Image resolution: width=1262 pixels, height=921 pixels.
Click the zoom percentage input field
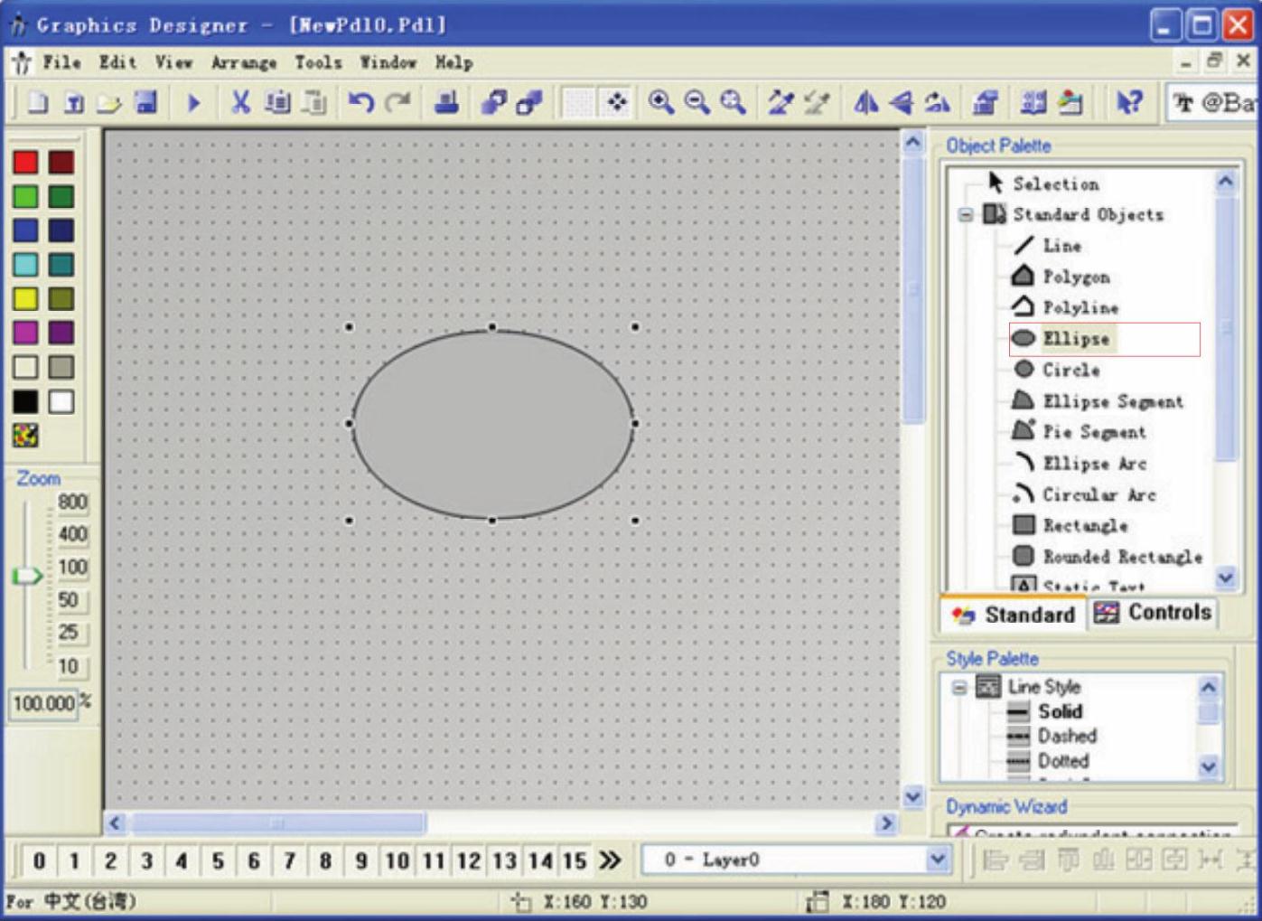click(43, 703)
